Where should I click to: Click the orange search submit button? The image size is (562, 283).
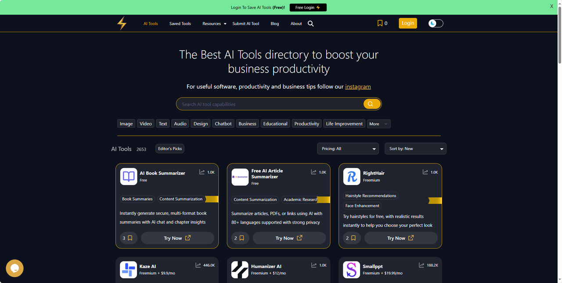point(371,104)
